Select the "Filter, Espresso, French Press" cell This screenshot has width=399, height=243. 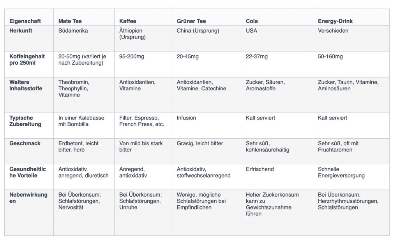(x=141, y=121)
